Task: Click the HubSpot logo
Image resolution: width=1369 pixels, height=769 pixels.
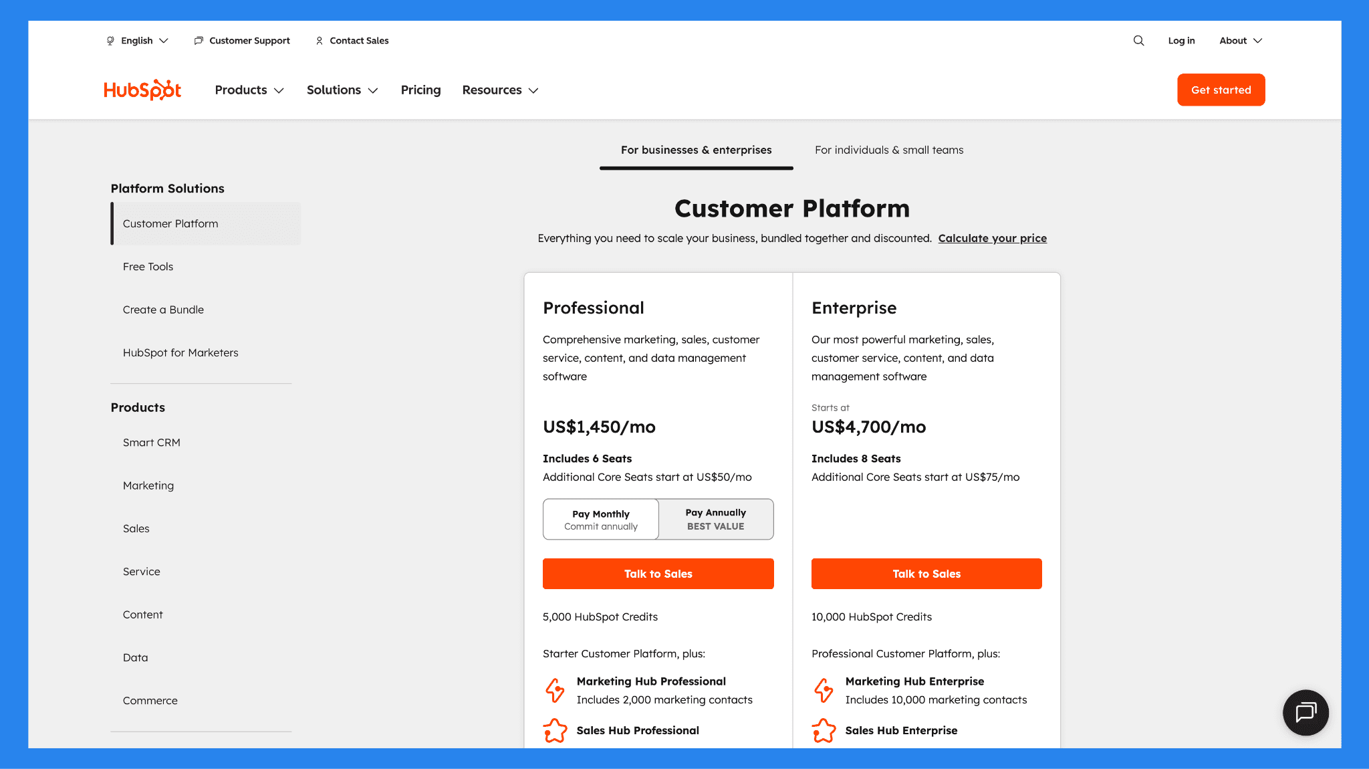Action: [x=142, y=90]
